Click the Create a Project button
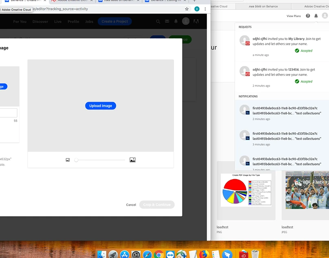Image resolution: width=329 pixels, height=258 pixels. 115,22
